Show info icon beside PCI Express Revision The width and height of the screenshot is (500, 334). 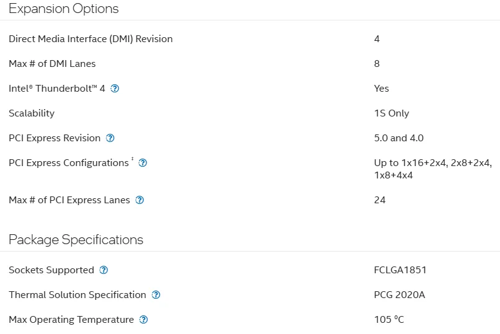point(110,138)
